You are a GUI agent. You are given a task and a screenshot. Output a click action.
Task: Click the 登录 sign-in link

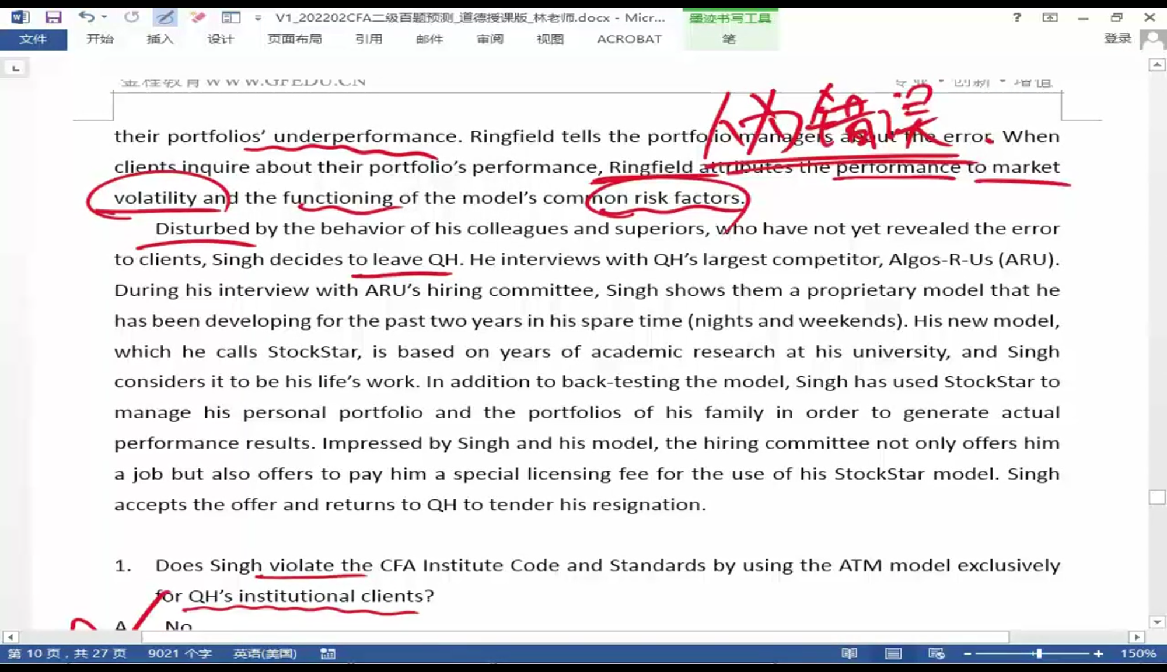pyautogui.click(x=1117, y=38)
